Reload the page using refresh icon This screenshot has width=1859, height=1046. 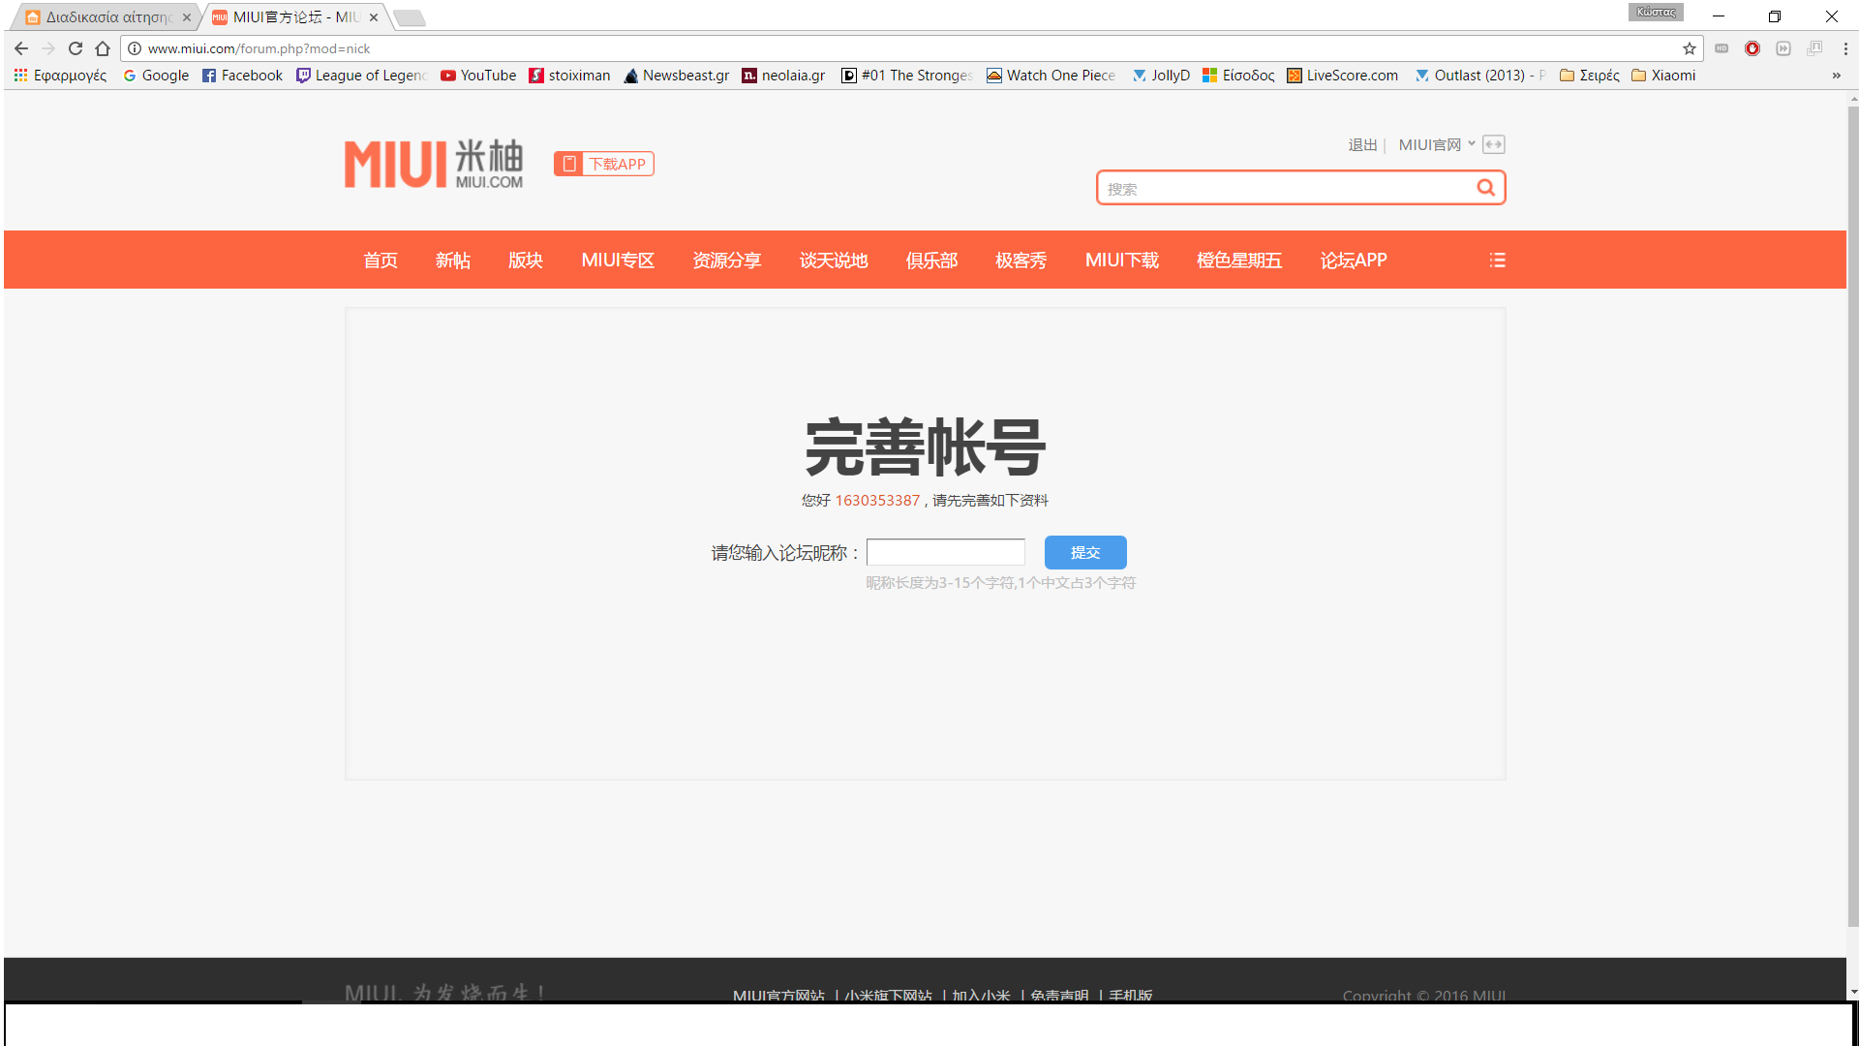76,48
